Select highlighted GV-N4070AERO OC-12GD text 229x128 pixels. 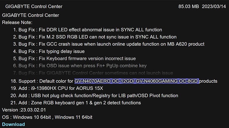point(104,81)
